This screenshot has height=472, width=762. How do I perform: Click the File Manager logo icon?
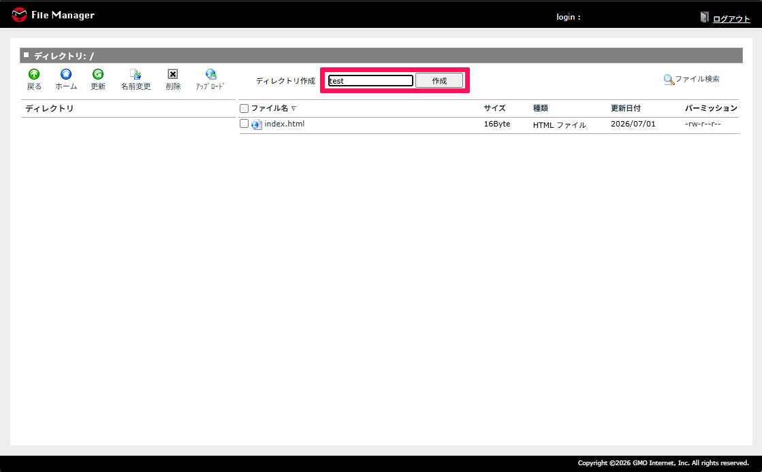(20, 14)
